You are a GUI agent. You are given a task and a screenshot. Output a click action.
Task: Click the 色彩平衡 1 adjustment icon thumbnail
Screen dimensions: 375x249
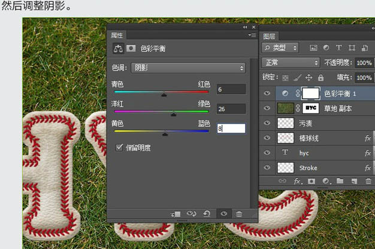[285, 93]
